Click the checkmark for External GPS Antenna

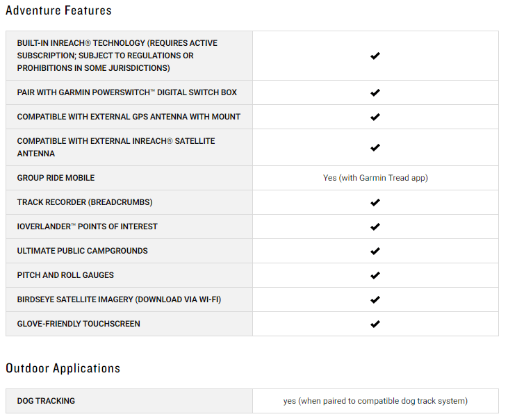click(x=375, y=117)
